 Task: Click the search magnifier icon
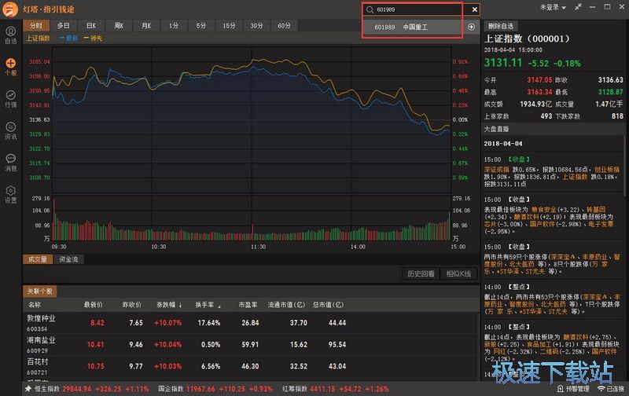[370, 9]
